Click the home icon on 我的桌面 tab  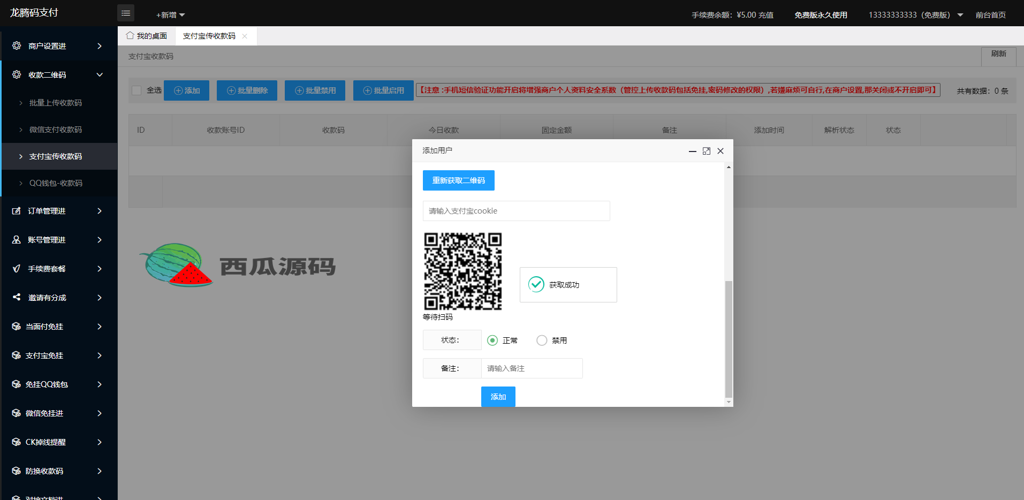click(x=130, y=35)
